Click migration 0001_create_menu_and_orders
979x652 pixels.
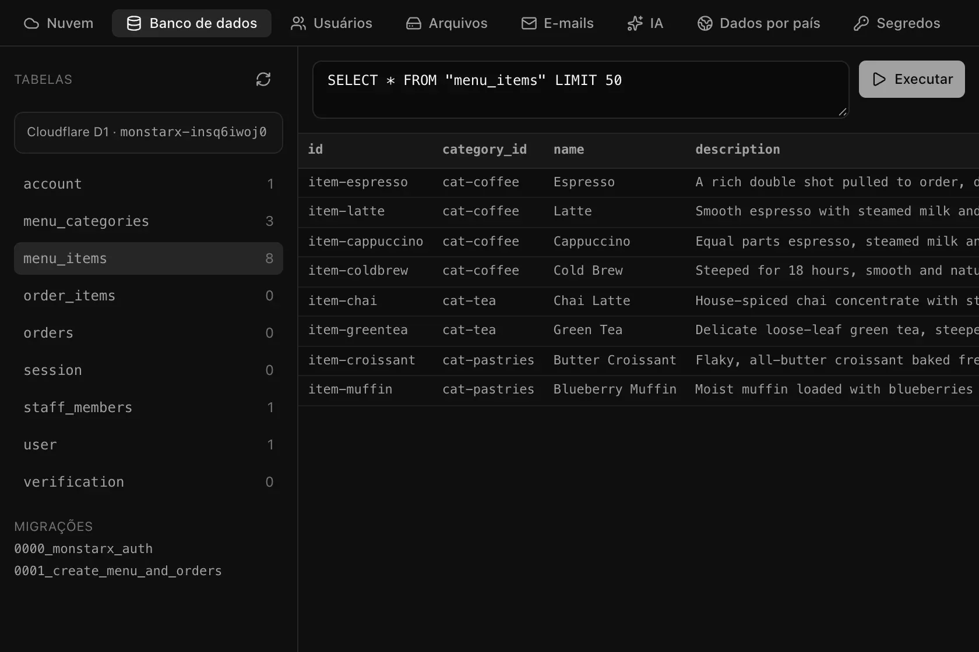[118, 571]
